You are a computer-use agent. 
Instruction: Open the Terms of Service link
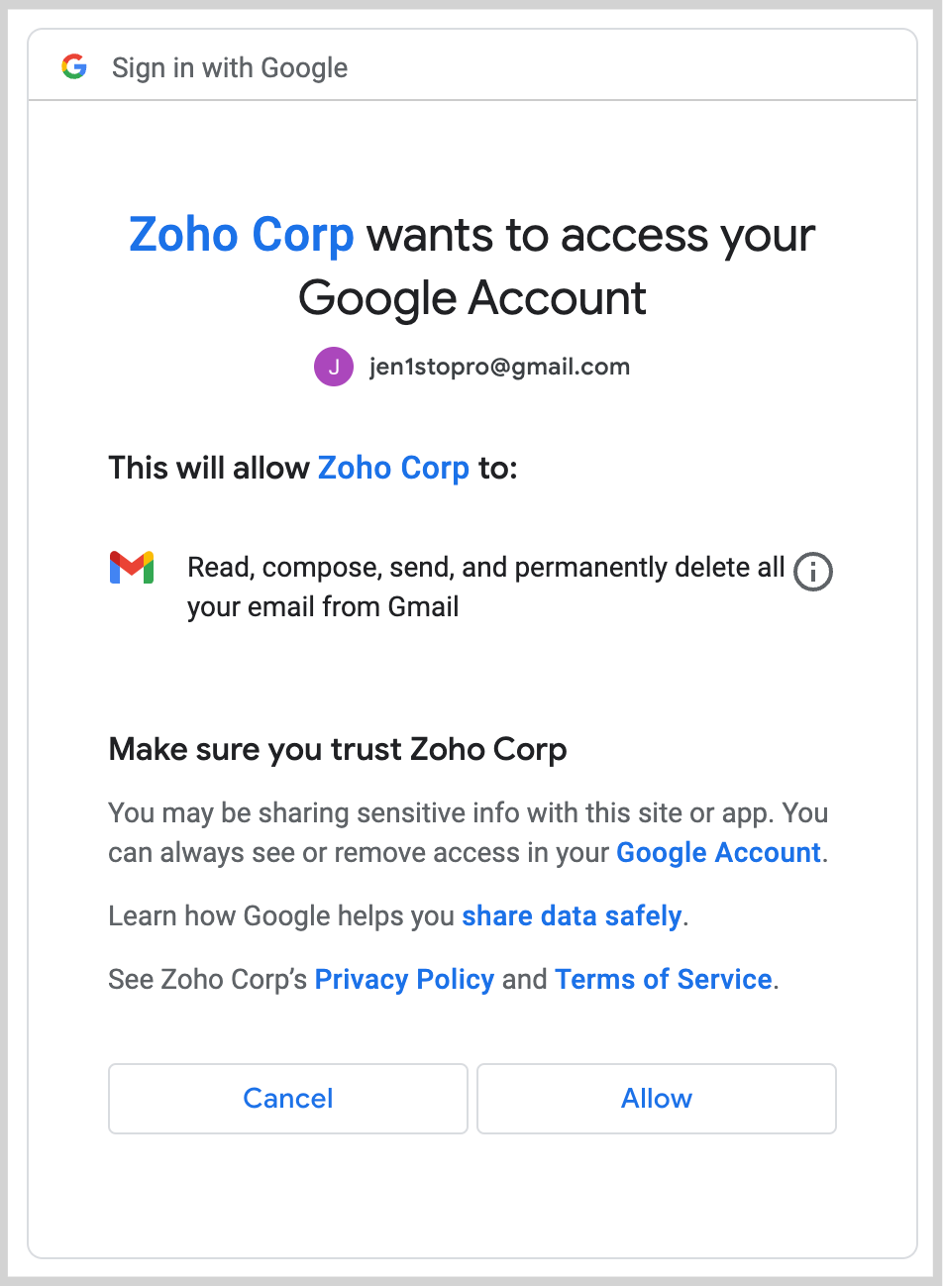(x=664, y=979)
